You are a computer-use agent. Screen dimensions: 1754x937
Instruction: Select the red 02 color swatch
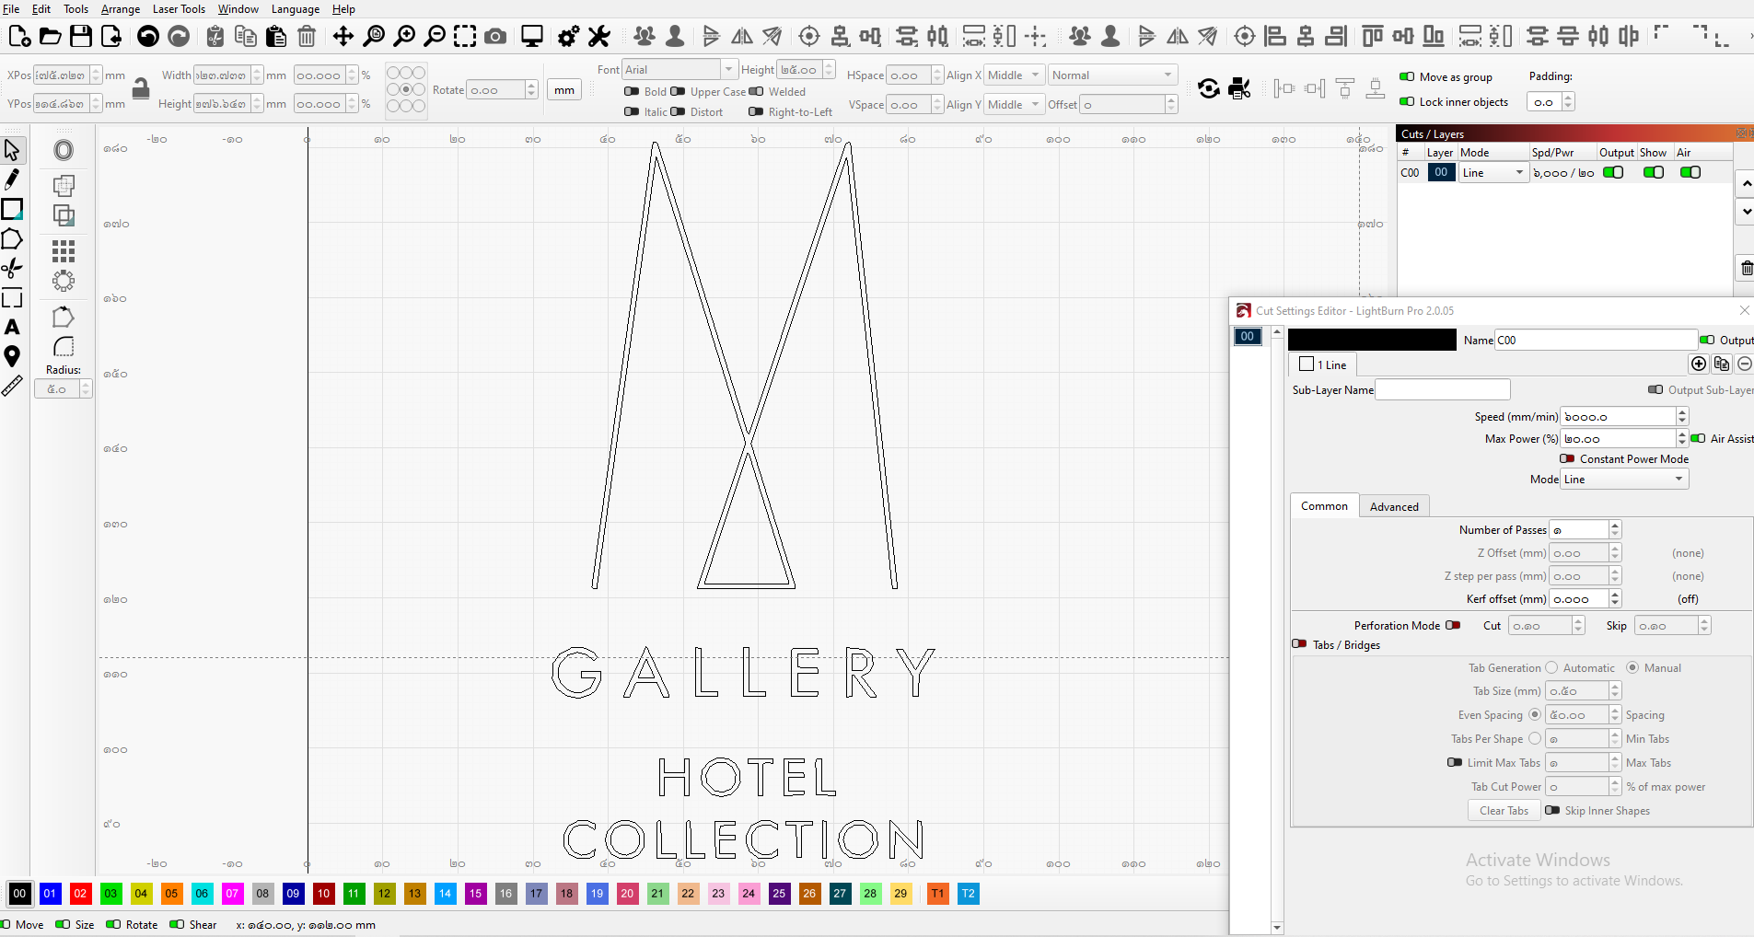click(x=80, y=894)
